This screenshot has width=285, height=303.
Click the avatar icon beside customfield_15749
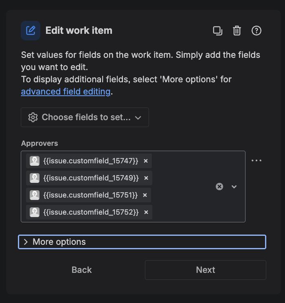35,178
